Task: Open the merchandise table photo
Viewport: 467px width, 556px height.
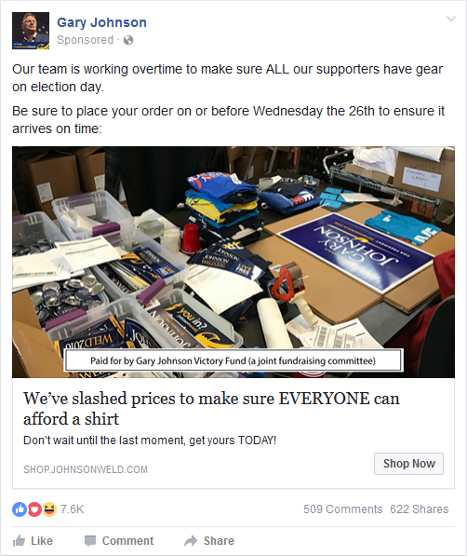Action: 233,262
